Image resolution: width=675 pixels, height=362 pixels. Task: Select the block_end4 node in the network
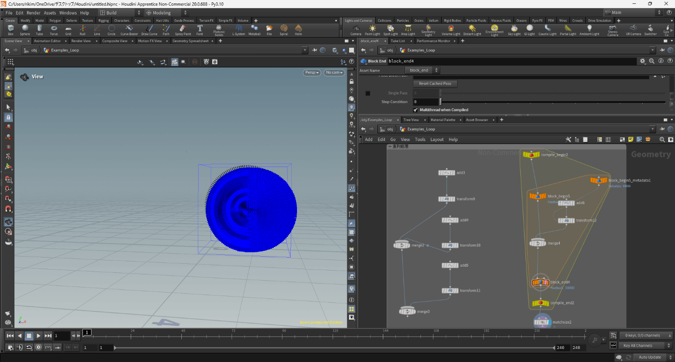(x=540, y=283)
